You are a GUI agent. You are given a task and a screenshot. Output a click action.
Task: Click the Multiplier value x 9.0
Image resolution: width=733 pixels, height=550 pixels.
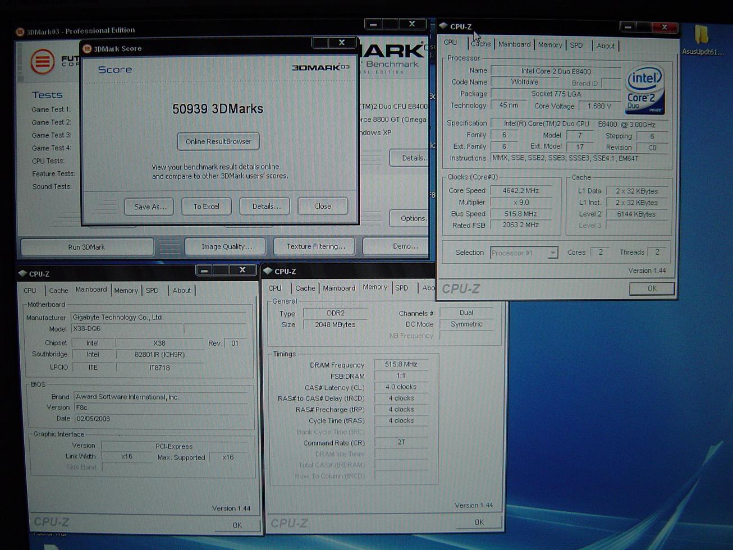click(x=522, y=202)
